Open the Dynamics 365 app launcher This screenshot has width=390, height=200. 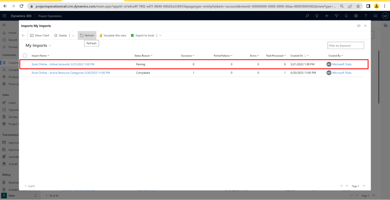(x=5, y=16)
